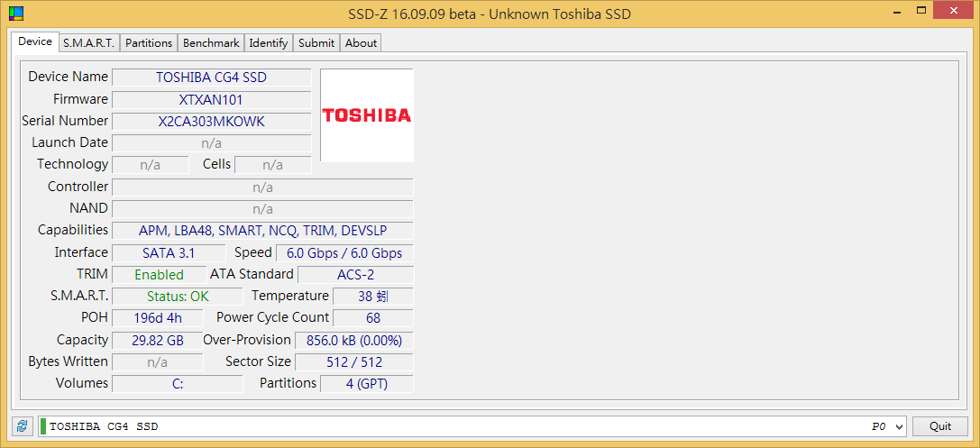Go to the Benchmark tab

click(x=211, y=43)
